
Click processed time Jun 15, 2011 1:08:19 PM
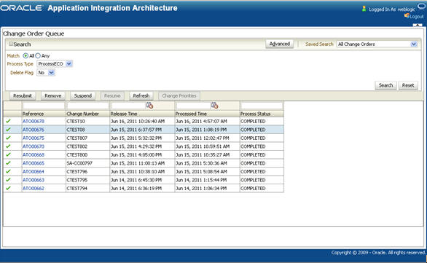201,130
